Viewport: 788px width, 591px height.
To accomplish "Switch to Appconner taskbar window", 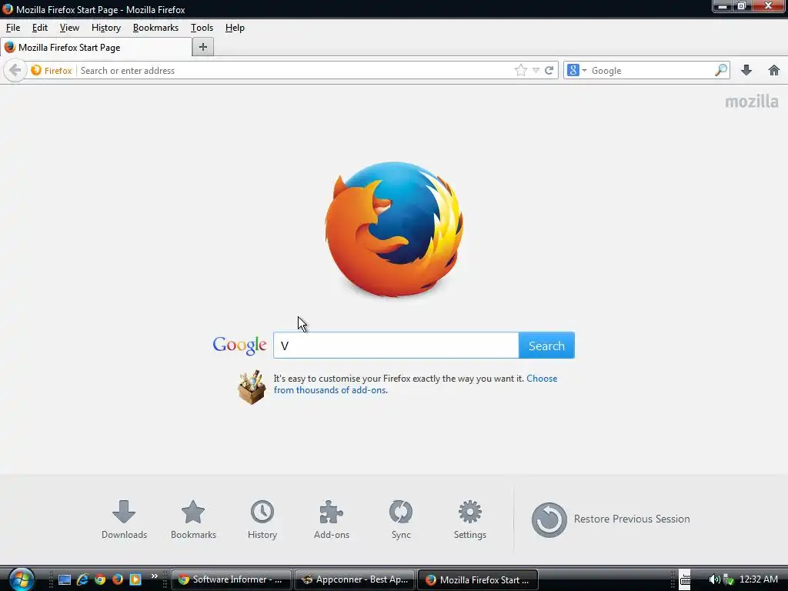I will pyautogui.click(x=354, y=579).
